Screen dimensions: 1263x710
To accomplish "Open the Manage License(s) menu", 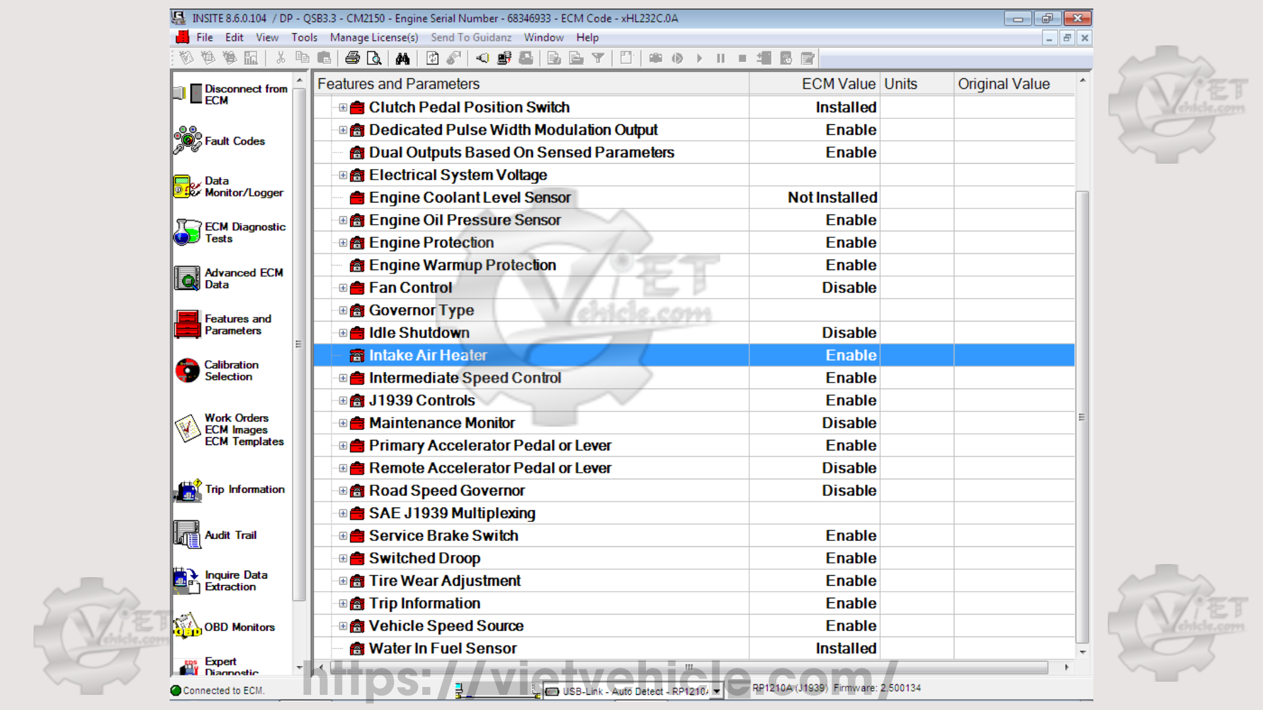I will point(374,37).
